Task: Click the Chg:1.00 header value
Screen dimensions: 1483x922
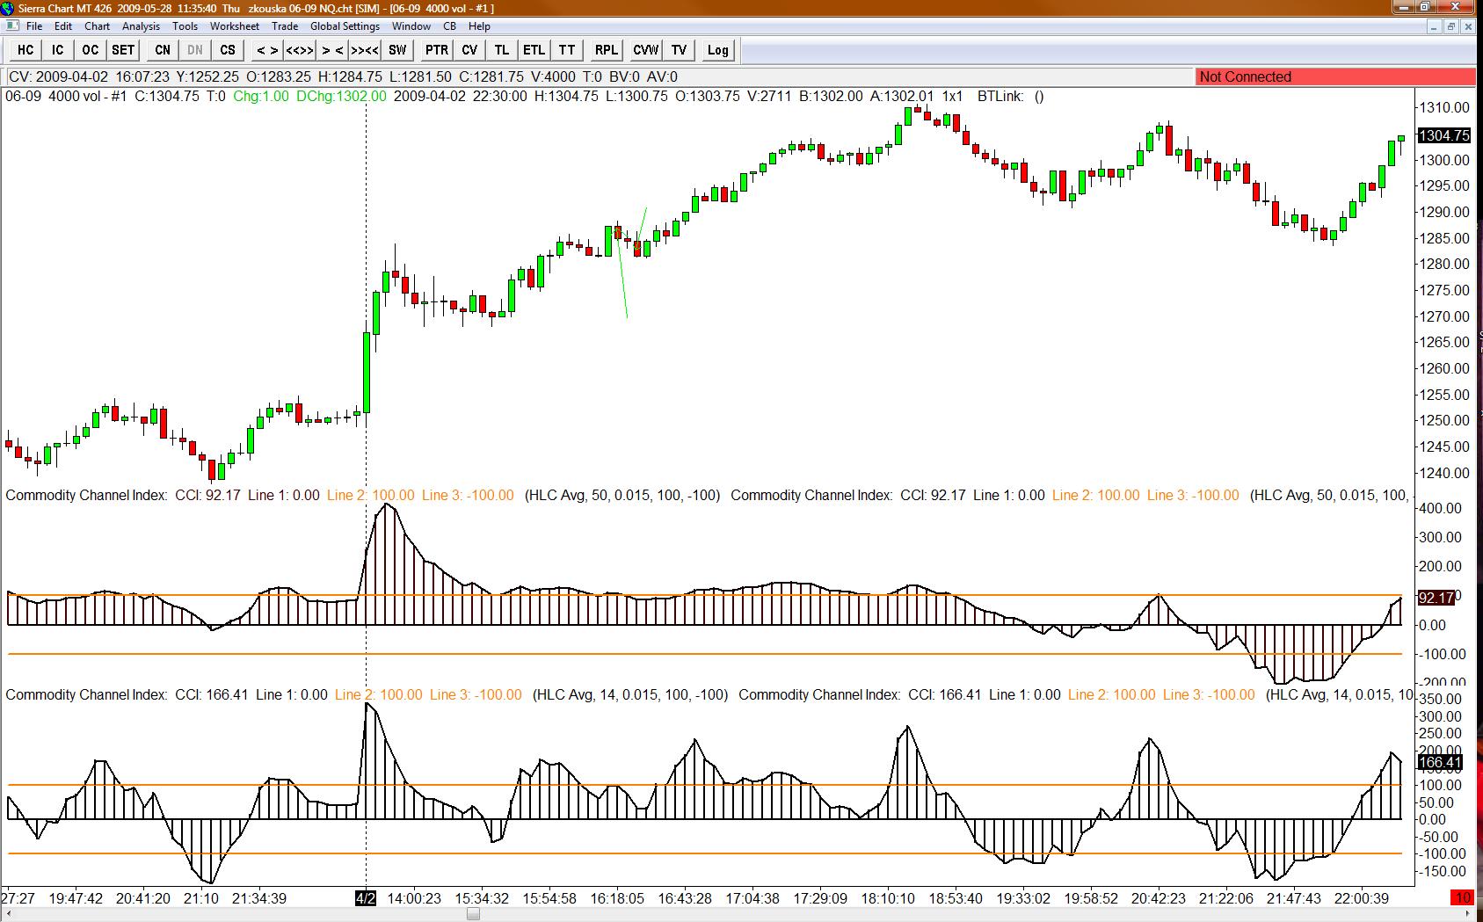Action: pyautogui.click(x=261, y=96)
